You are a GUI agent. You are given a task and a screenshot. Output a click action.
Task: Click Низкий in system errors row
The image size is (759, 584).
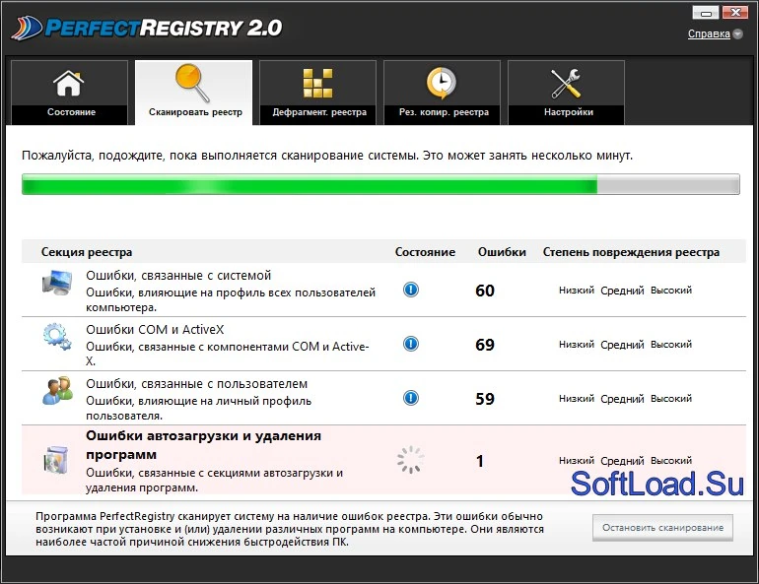(577, 291)
